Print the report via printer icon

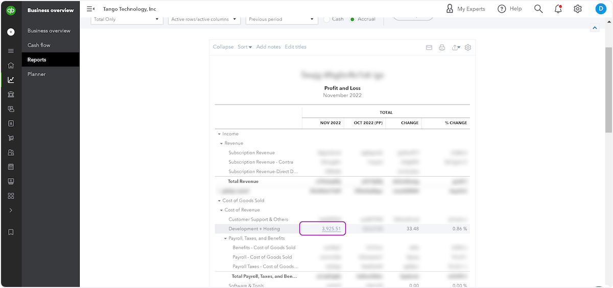click(442, 47)
